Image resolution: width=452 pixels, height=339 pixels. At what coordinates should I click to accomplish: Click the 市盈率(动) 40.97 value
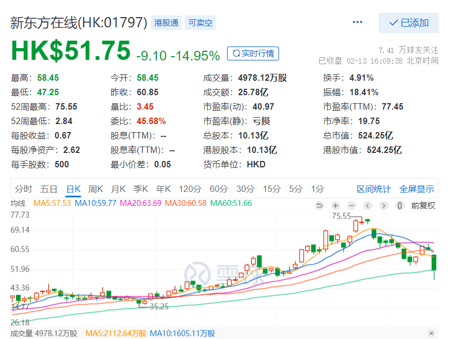pyautogui.click(x=263, y=107)
